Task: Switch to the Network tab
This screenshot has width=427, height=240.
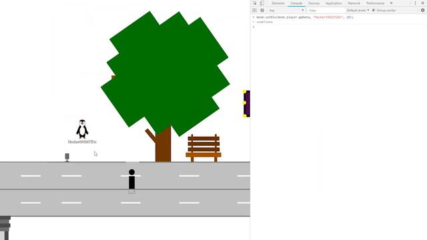Action: [354, 3]
